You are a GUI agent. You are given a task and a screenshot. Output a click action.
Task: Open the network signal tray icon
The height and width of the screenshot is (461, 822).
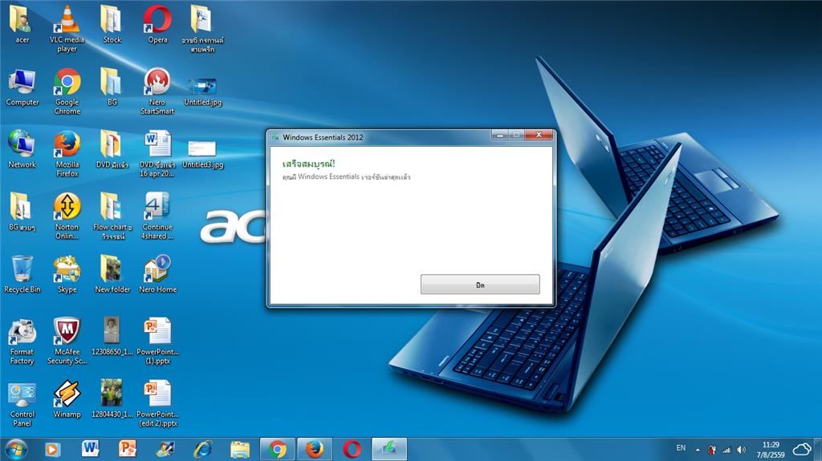click(726, 450)
